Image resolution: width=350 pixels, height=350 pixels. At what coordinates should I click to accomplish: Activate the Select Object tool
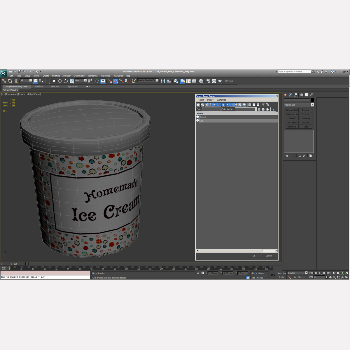tap(36, 81)
